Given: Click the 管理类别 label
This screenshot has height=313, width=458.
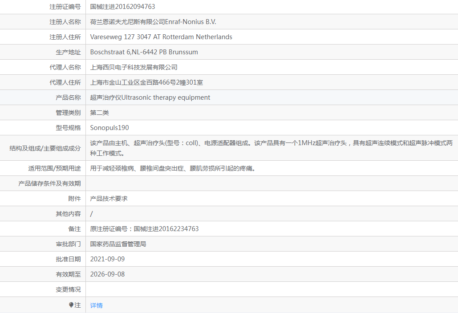Looking at the screenshot, I should coord(69,113).
